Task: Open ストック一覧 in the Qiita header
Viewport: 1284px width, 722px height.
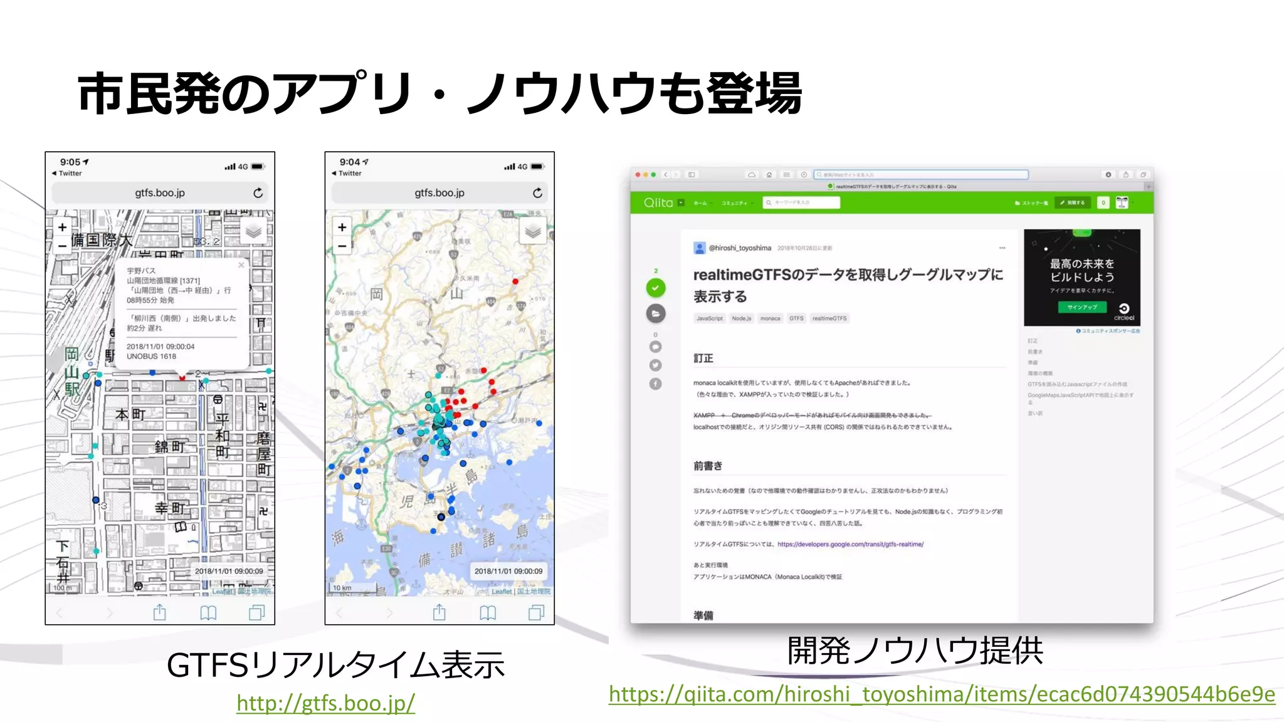Action: pos(1031,203)
